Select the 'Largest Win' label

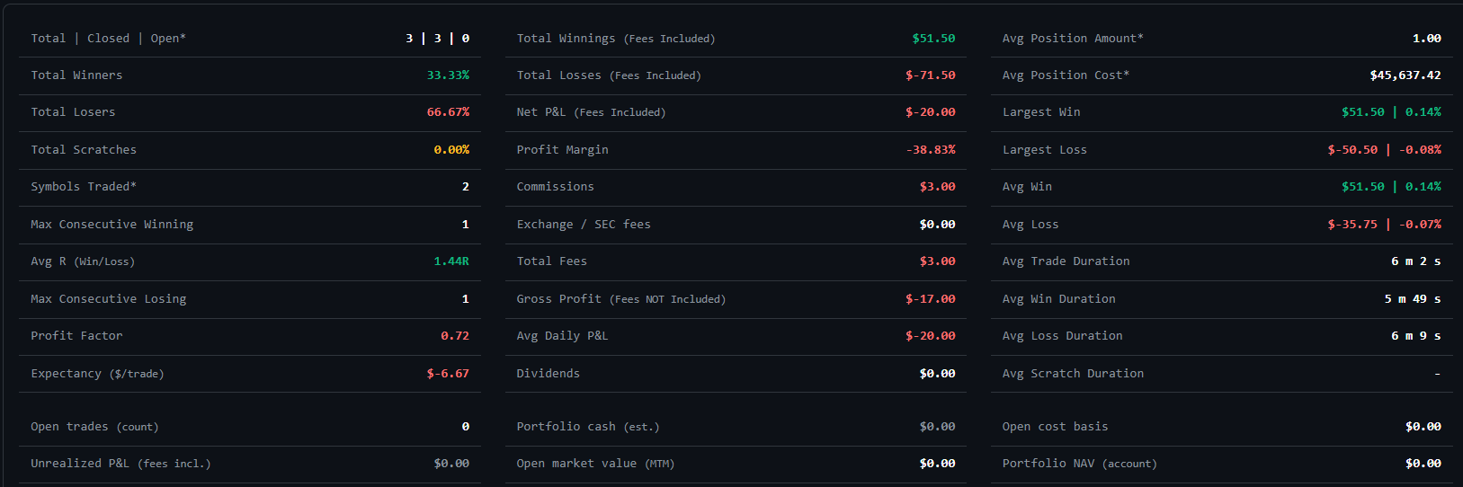tap(1041, 112)
